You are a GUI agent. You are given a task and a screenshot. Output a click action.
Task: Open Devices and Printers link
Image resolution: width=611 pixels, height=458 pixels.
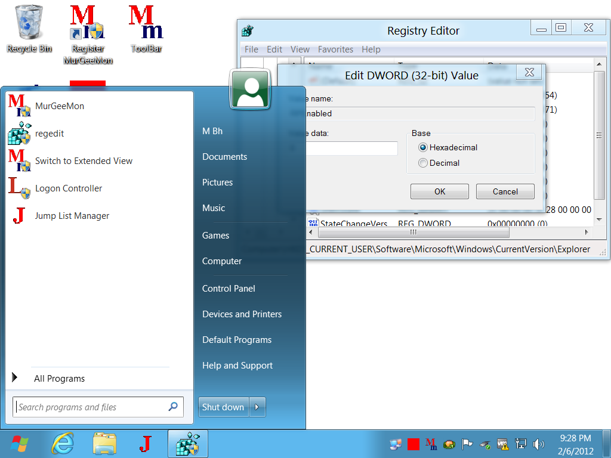242,314
